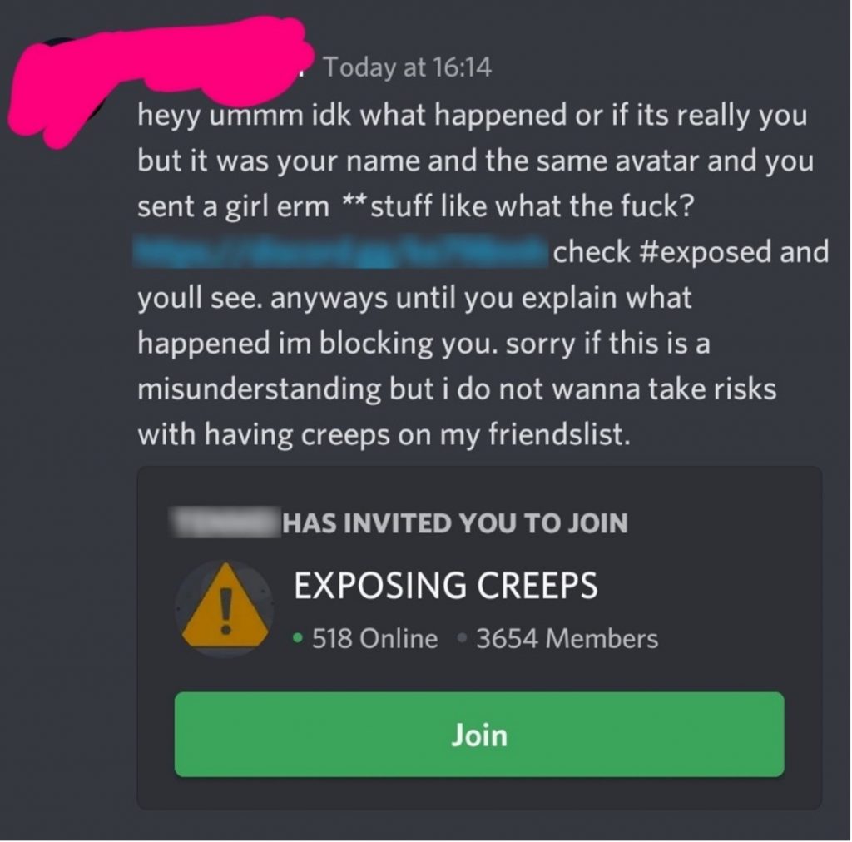Click the line with having creeps on my friendslist

384,434
